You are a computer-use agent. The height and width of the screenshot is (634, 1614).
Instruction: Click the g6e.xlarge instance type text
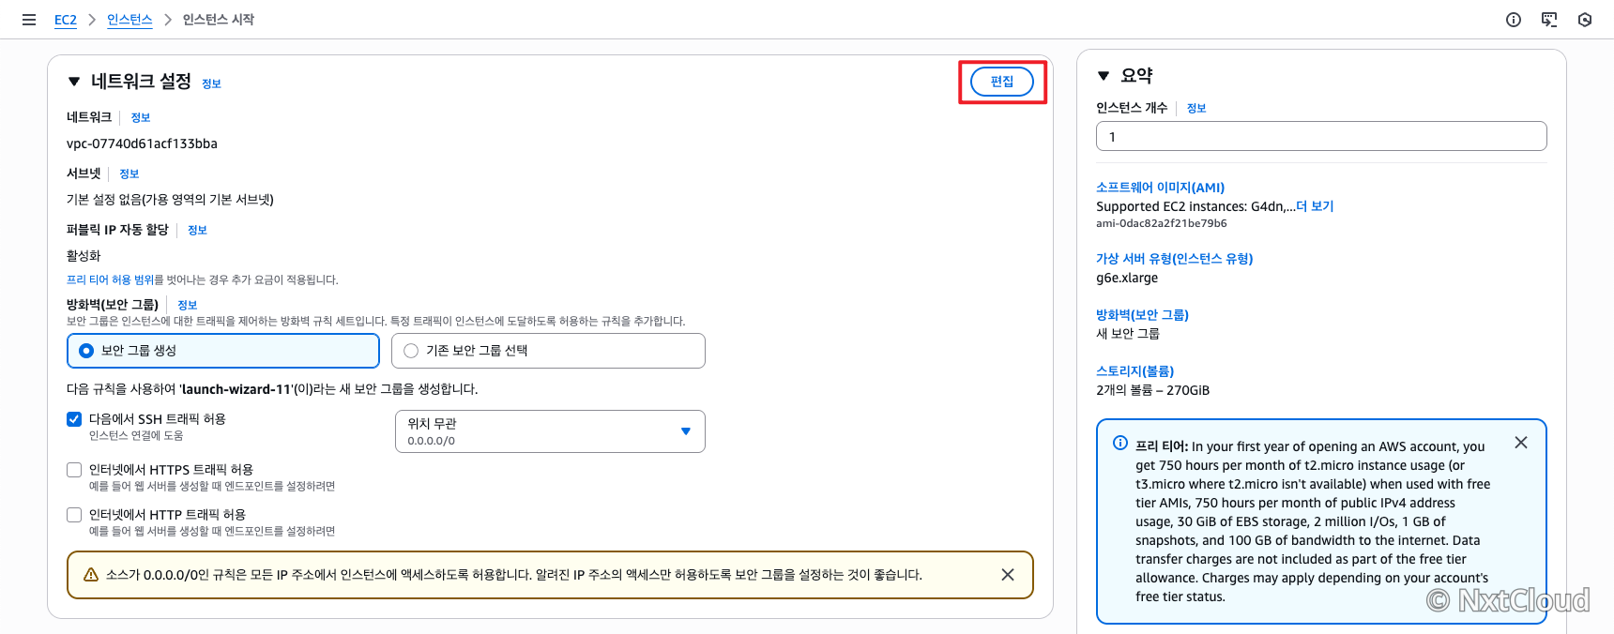coord(1127,278)
